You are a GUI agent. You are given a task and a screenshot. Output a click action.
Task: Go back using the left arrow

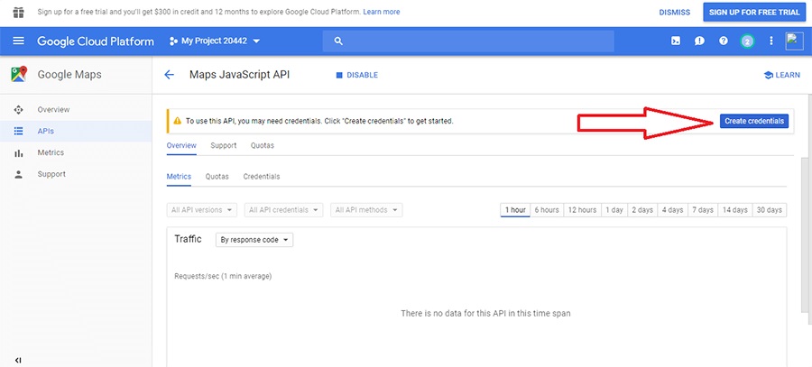coord(169,75)
